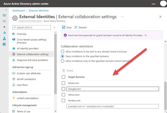Click the Discard X icon
The width and height of the screenshot is (167, 113).
coord(76,27)
